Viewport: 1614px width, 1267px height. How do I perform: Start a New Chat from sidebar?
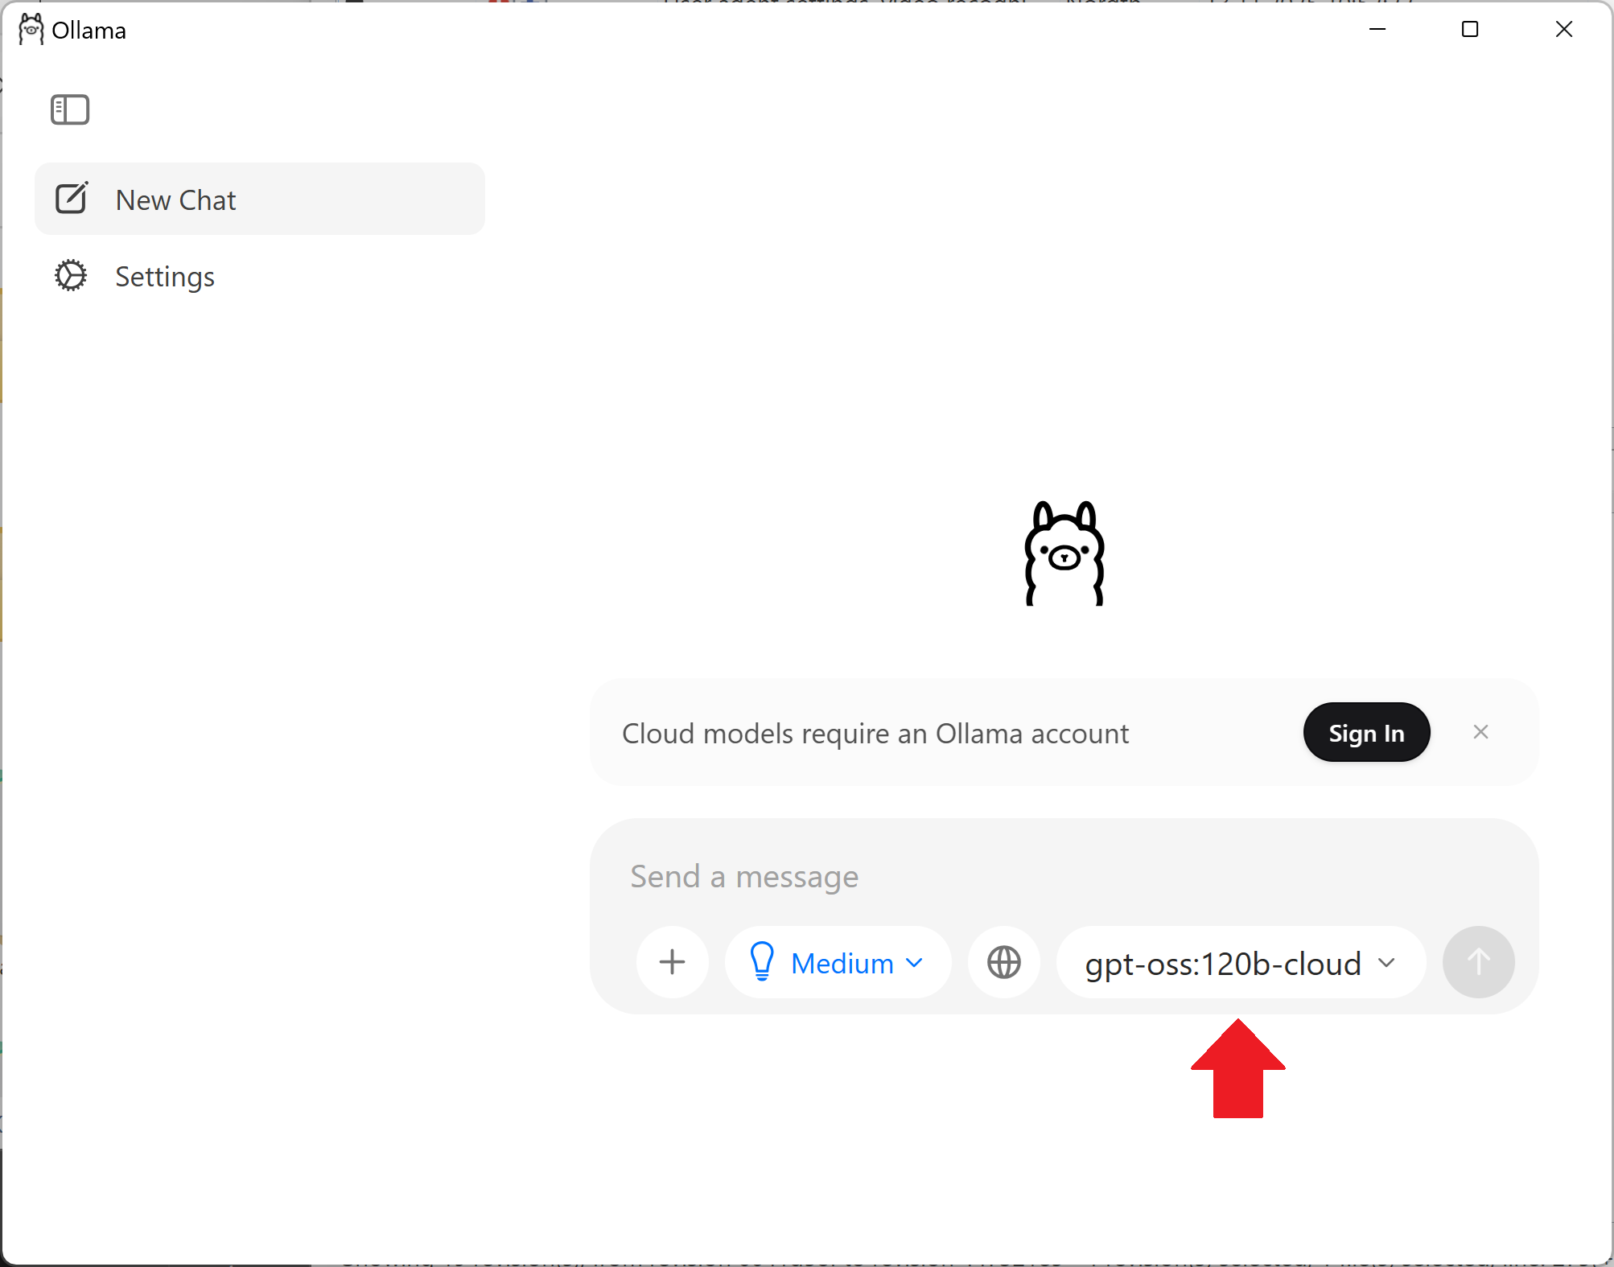click(x=176, y=200)
